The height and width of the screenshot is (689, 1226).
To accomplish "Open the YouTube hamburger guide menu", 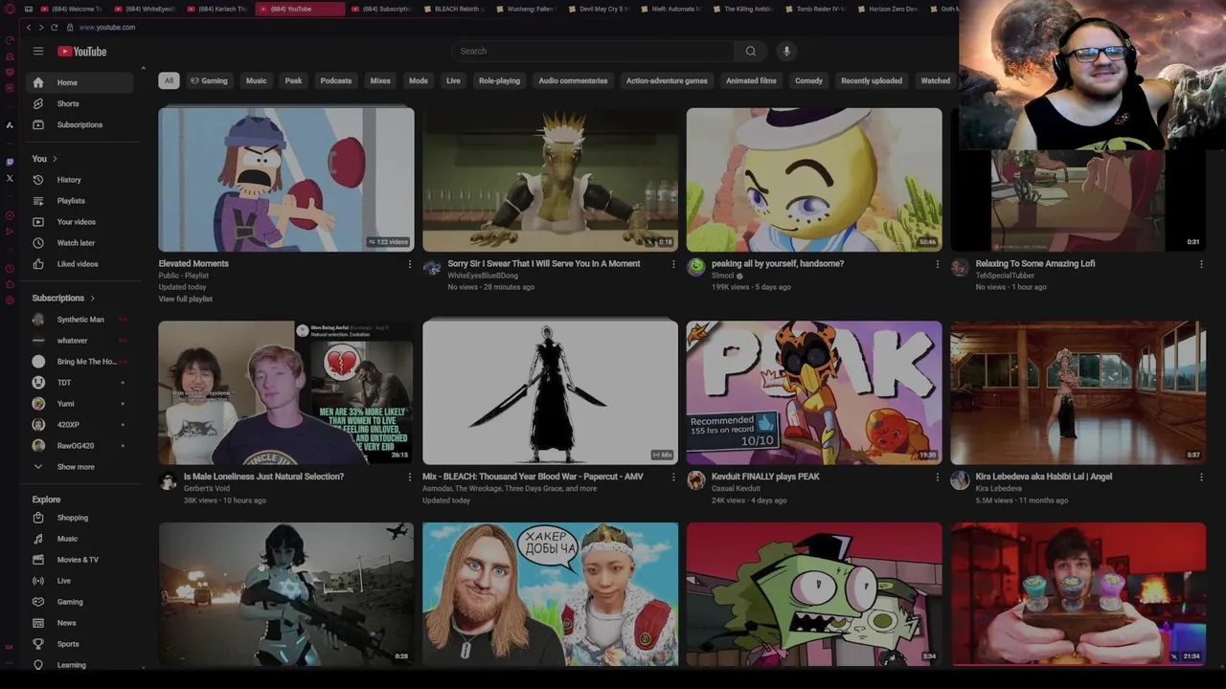I will pos(38,51).
